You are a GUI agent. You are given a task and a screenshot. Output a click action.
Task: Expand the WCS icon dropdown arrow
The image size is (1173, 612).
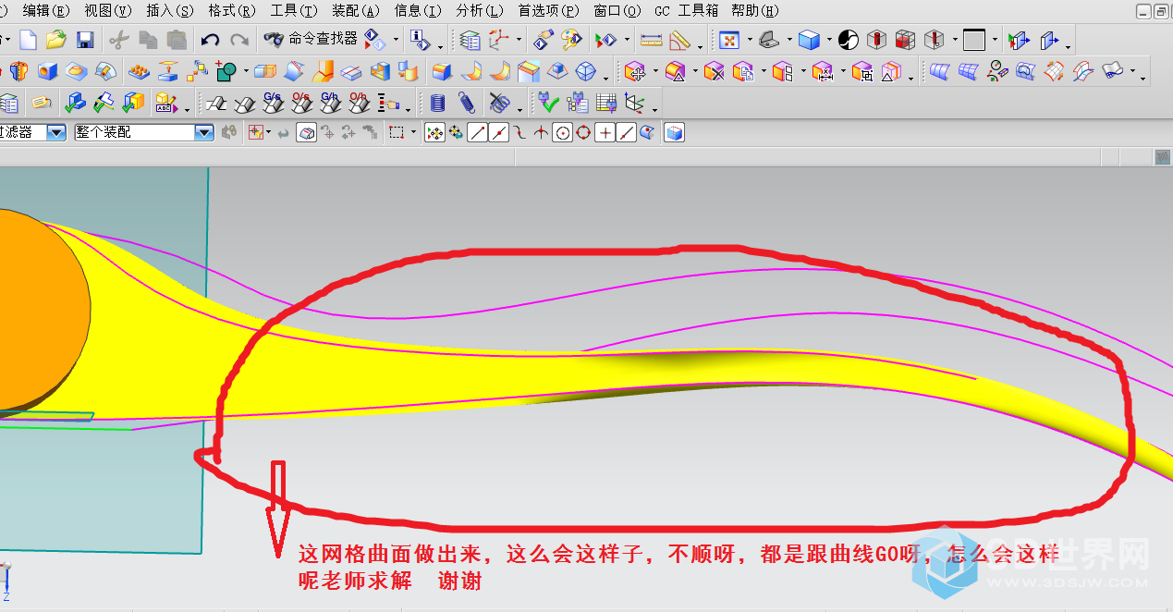[519, 40]
